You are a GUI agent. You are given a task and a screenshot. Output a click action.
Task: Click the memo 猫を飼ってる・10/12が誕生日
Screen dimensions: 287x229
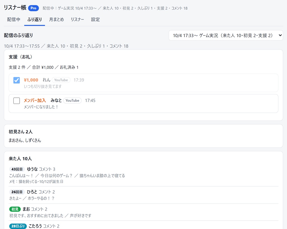point(36,182)
